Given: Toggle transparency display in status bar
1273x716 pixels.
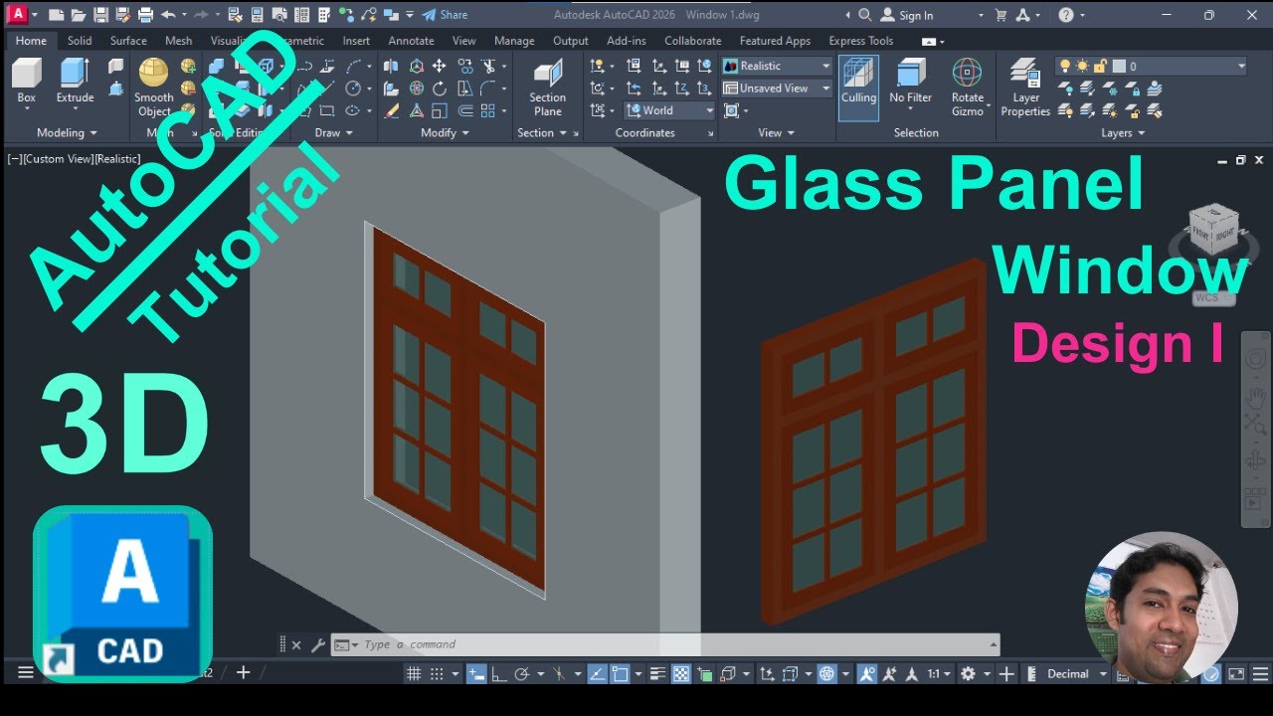Looking at the screenshot, I should pyautogui.click(x=681, y=674).
